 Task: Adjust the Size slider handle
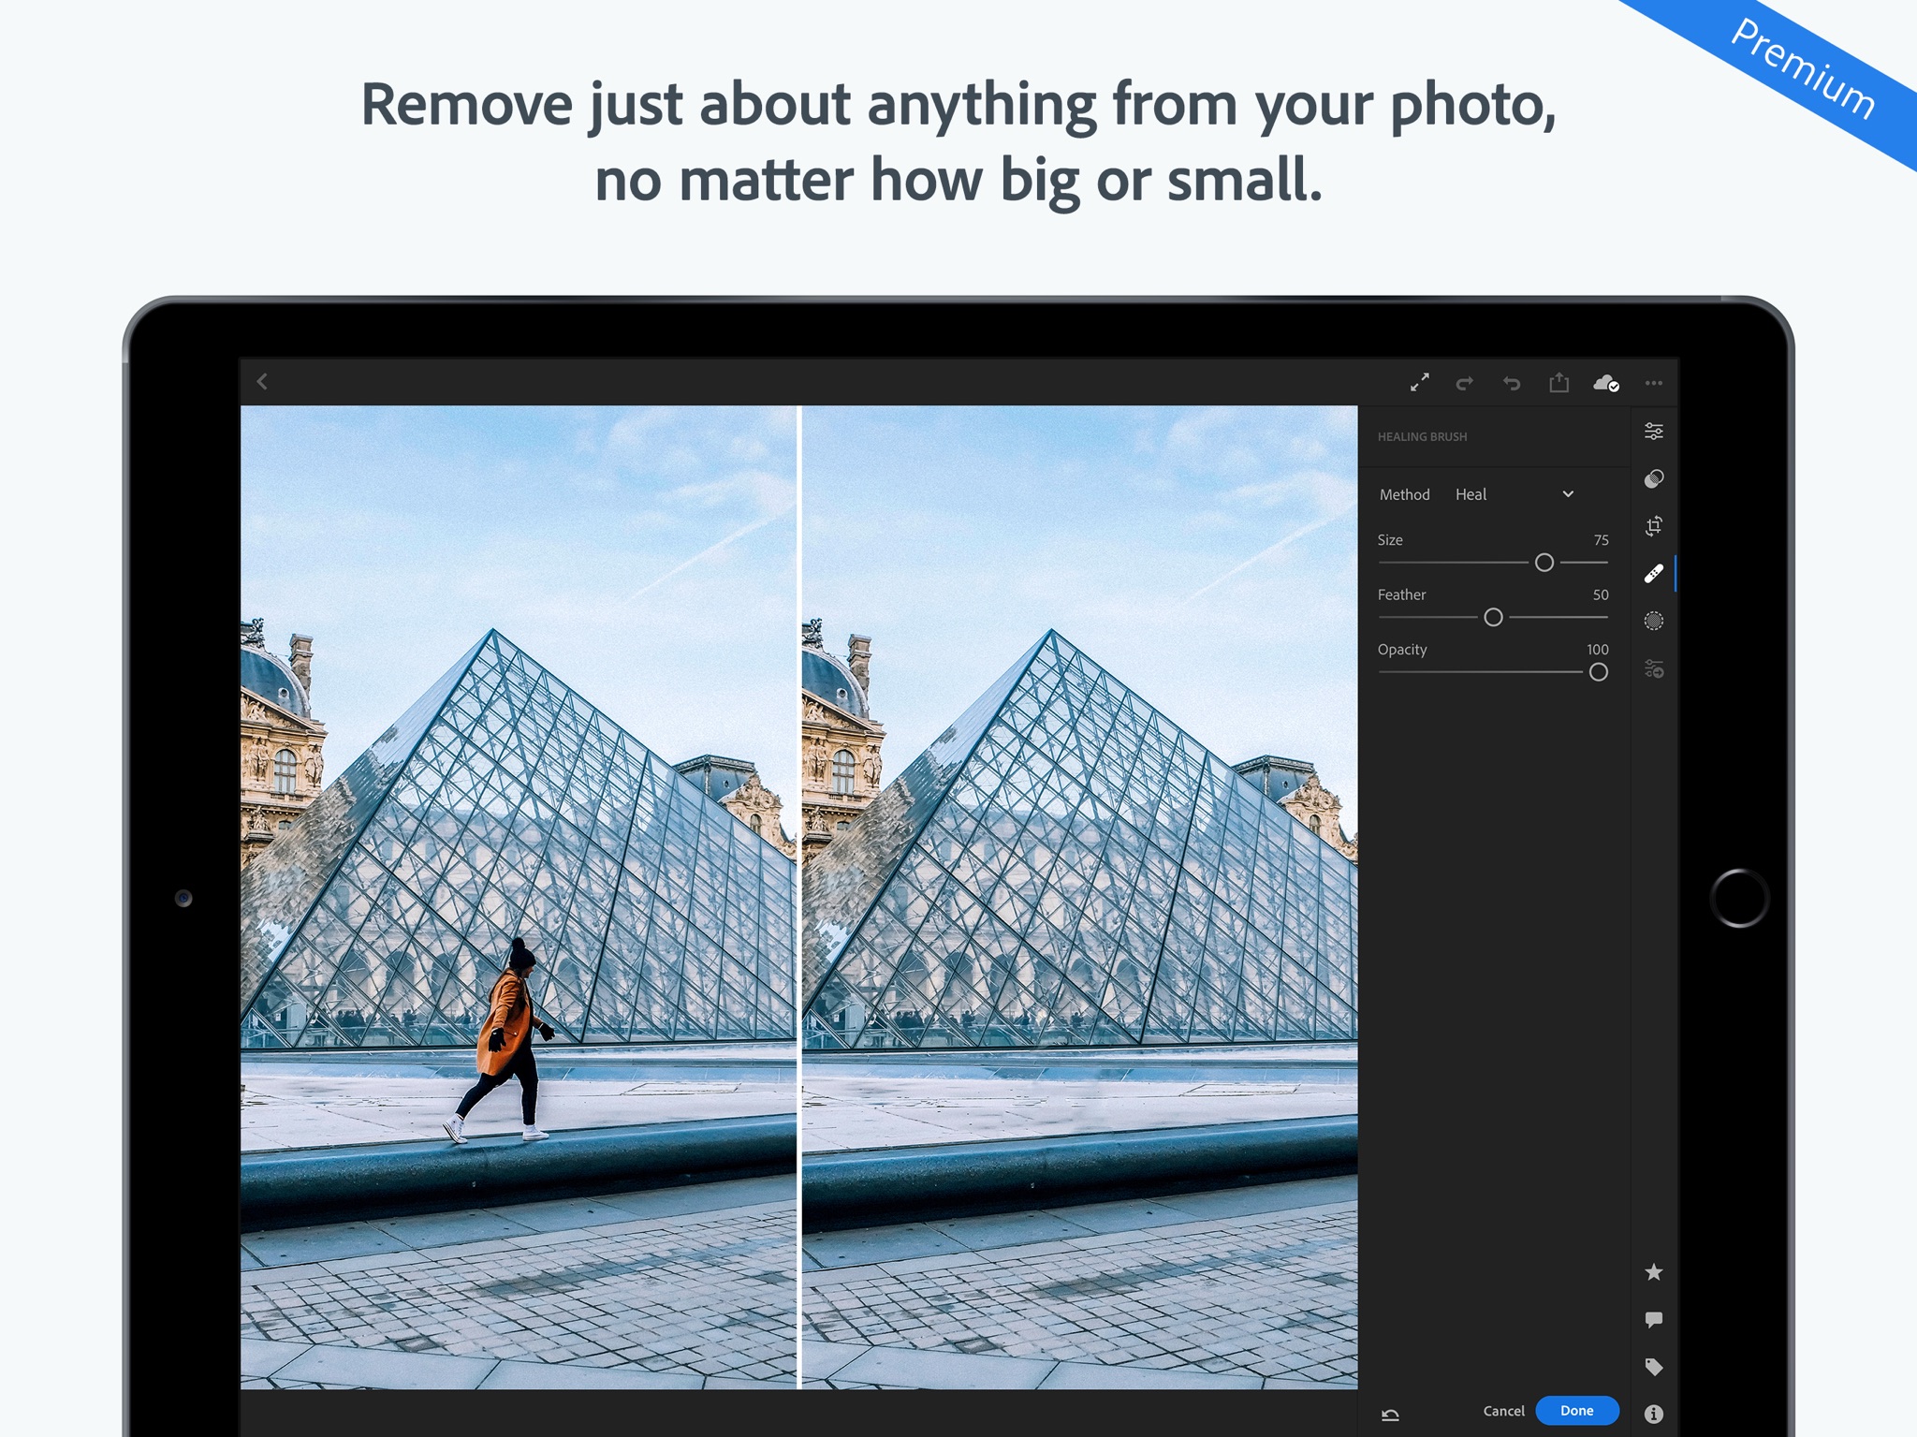pos(1544,563)
